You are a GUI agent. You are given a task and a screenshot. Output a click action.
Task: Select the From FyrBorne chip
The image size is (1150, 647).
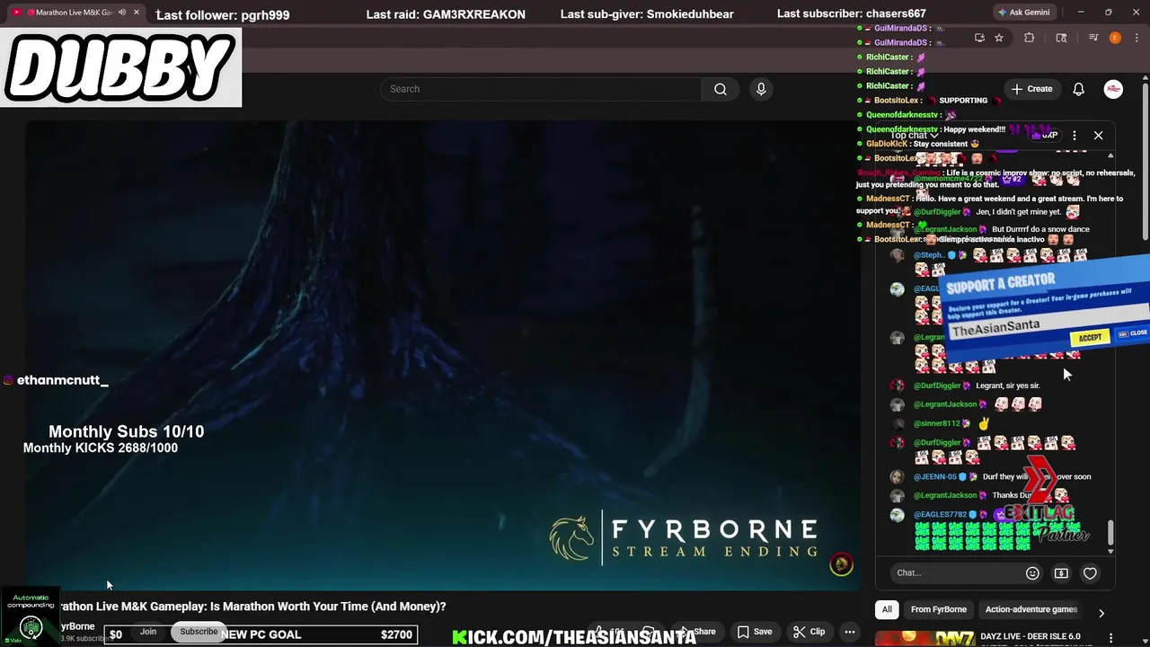[x=939, y=609]
